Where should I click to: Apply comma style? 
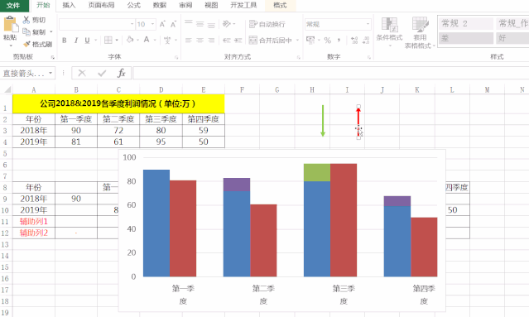[x=339, y=41]
